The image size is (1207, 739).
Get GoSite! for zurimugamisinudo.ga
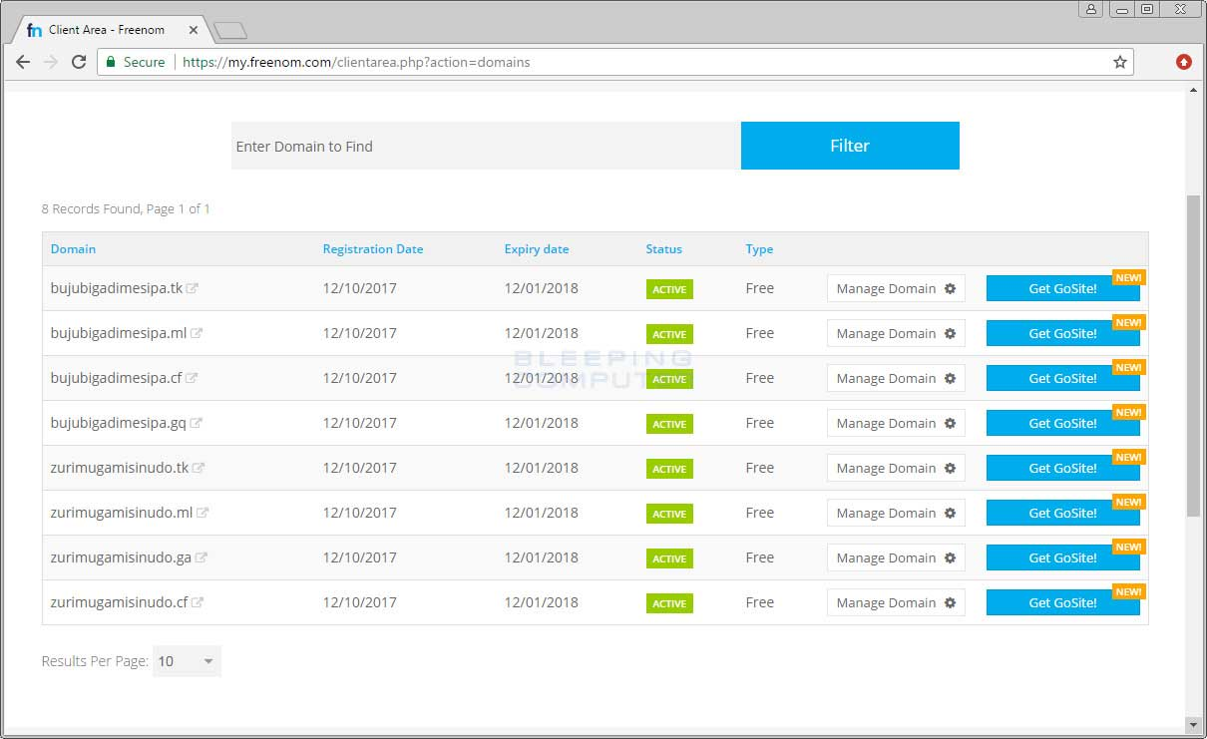coord(1062,557)
